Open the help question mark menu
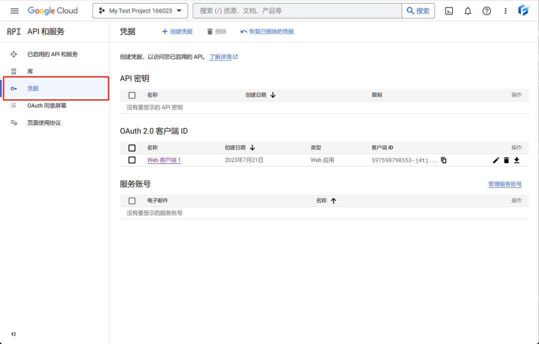This screenshot has height=344, width=539. 487,11
